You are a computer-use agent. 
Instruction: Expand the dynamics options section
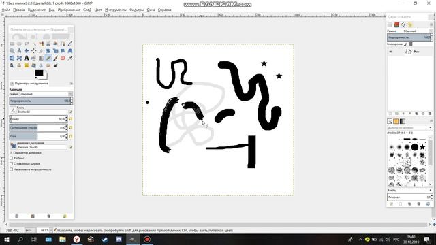(12, 152)
